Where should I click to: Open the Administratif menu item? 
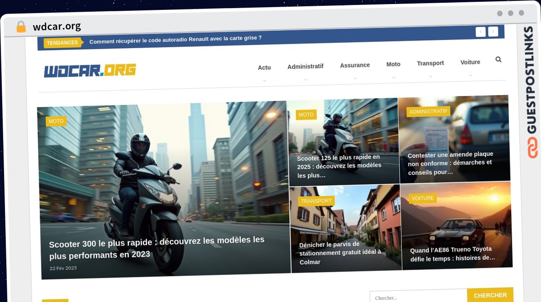tap(305, 66)
